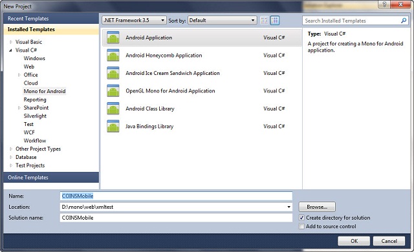
Task: Select OpenGL Mono for Android Application text
Action: (x=170, y=90)
